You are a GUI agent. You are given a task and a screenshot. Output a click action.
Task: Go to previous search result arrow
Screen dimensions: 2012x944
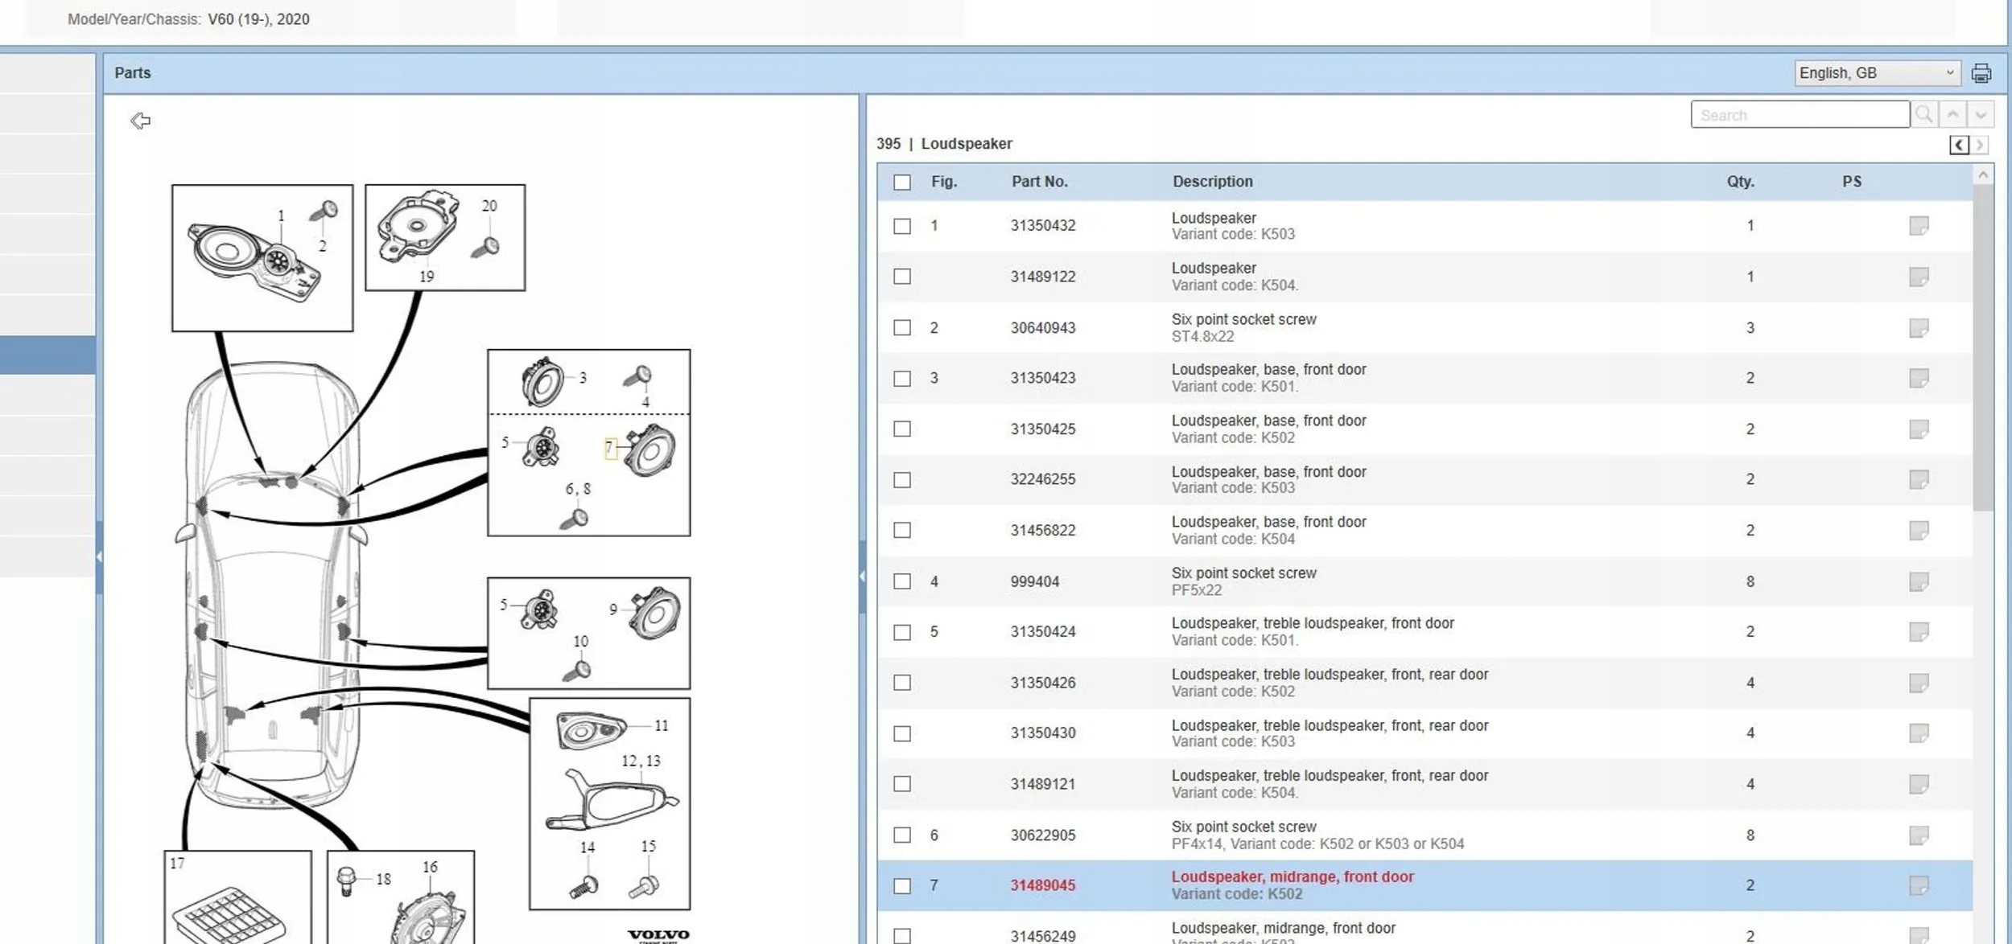point(1952,115)
